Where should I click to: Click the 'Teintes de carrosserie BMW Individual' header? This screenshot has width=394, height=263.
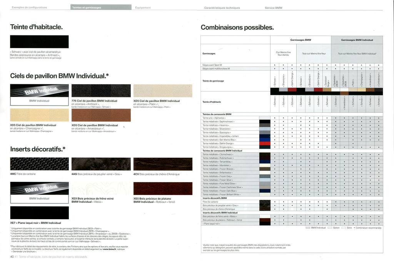[x=222, y=151]
